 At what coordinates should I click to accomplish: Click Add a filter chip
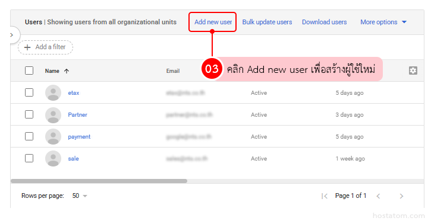tap(45, 47)
